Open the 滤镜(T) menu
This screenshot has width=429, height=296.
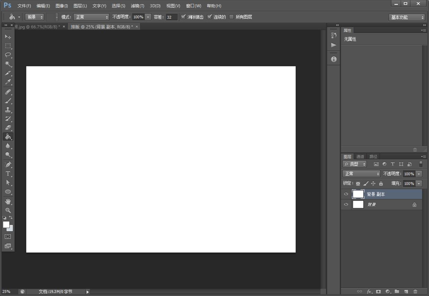tap(137, 6)
